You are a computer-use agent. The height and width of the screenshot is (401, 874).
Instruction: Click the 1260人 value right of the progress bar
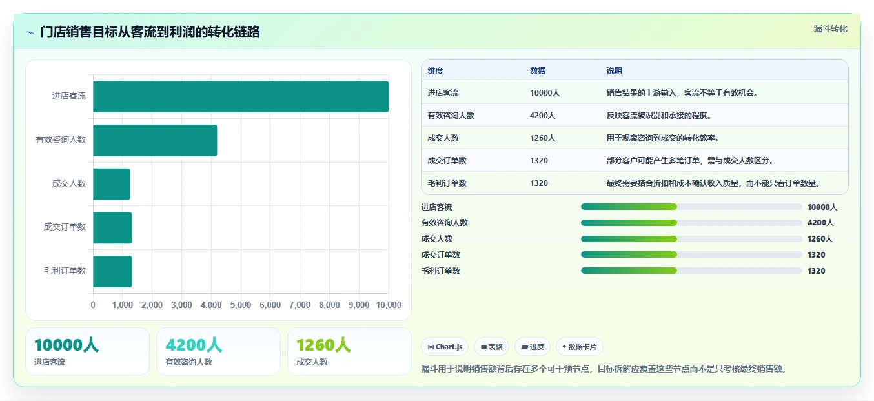click(x=820, y=239)
